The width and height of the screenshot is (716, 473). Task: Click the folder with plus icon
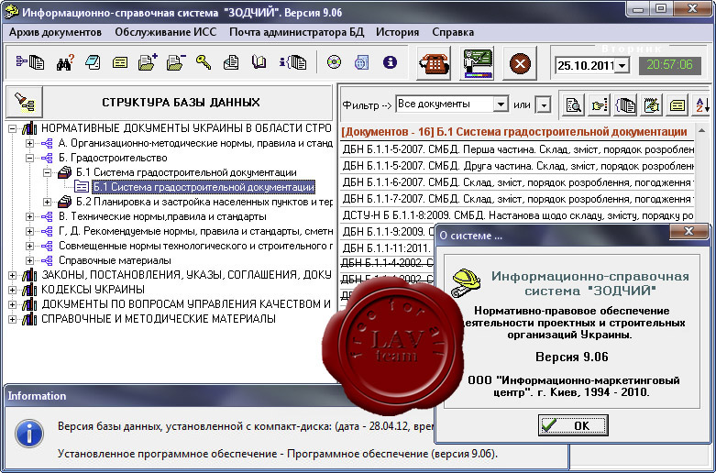click(148, 62)
